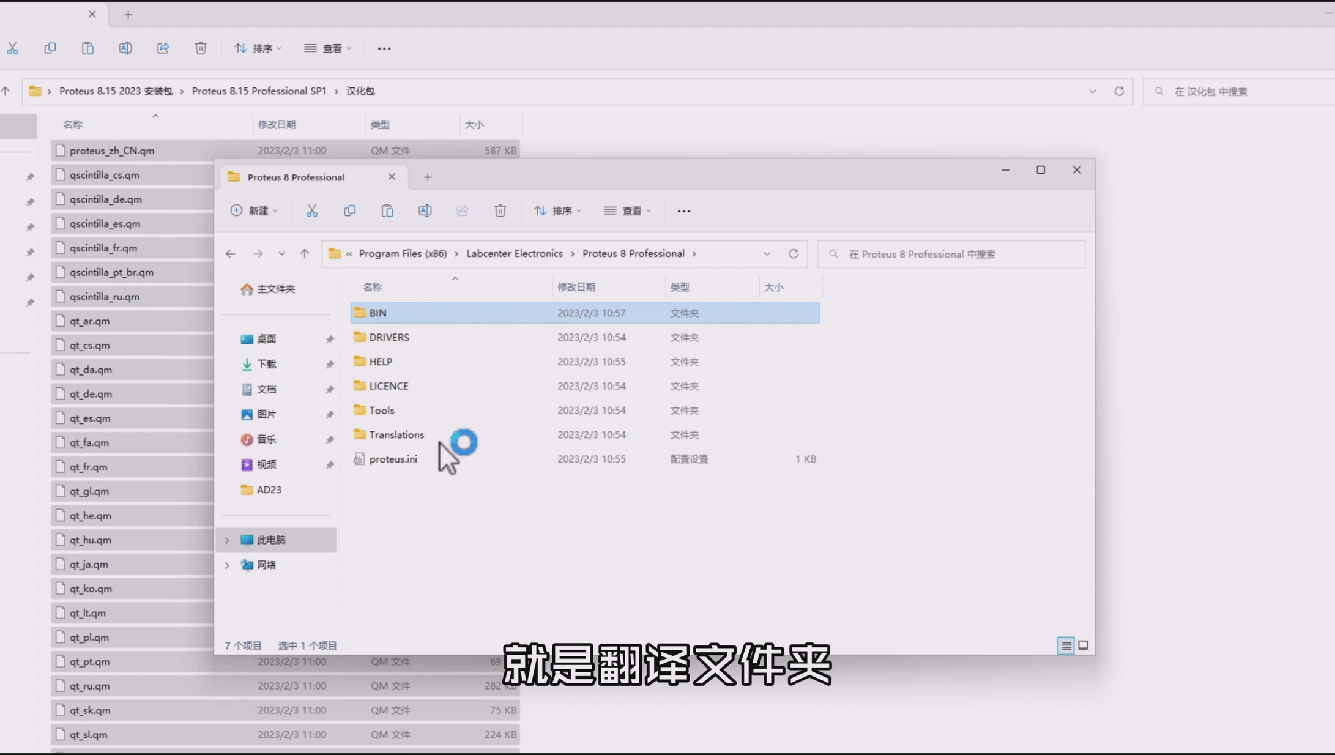Open recent locations dropdown beside forward arrow

pyautogui.click(x=281, y=254)
